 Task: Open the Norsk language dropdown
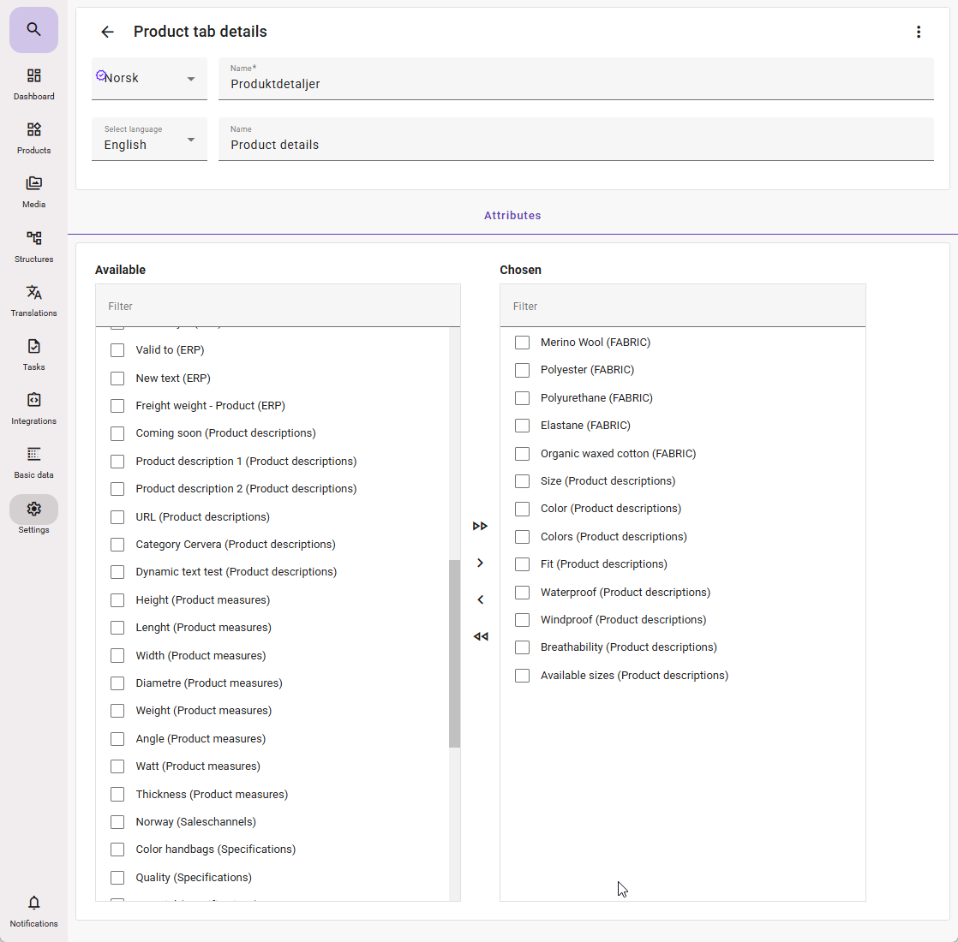coord(149,79)
